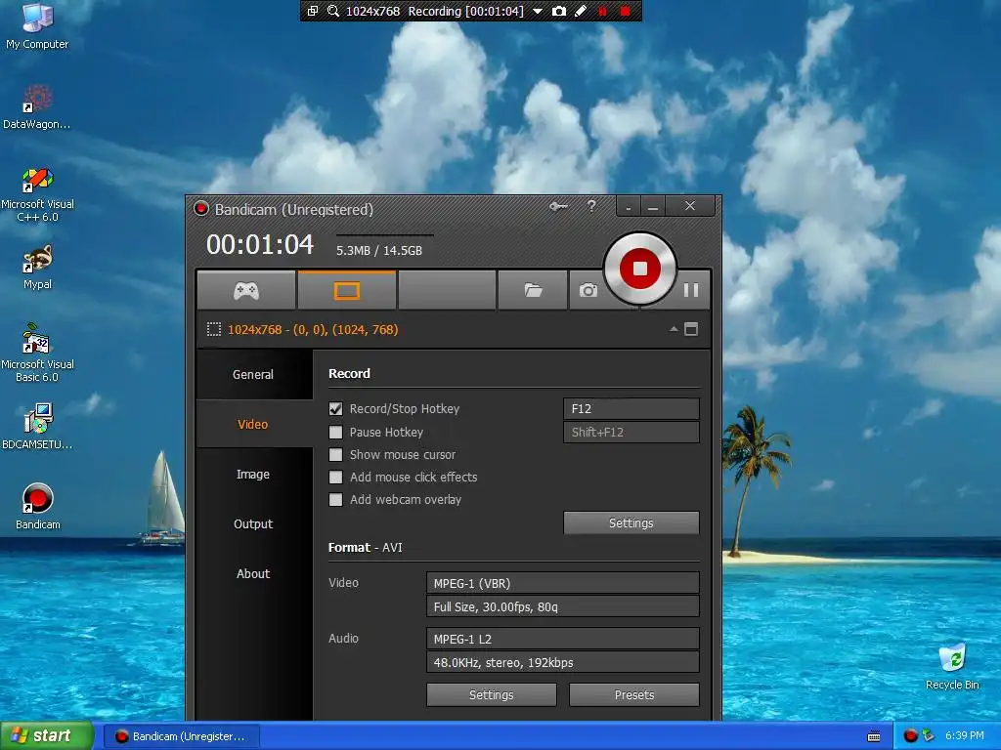Collapse the recording area bar arrow
The width and height of the screenshot is (1001, 750).
pyautogui.click(x=674, y=329)
